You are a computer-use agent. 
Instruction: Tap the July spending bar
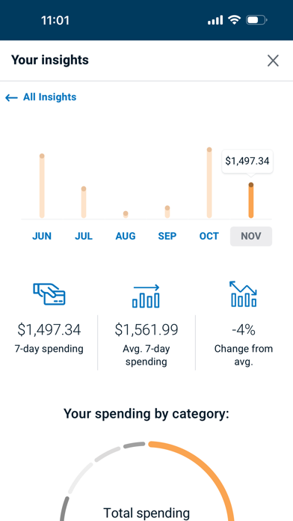tap(84, 202)
